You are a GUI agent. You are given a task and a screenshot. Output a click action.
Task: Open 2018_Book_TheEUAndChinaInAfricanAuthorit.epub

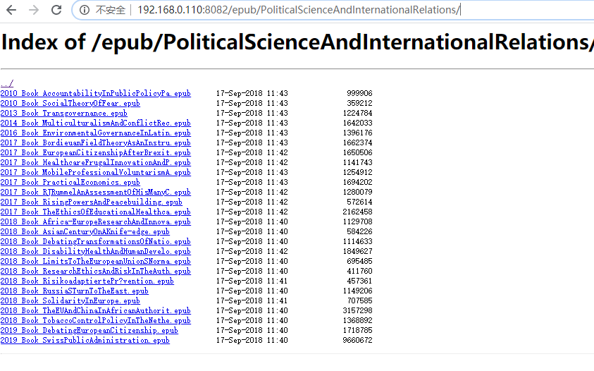(x=95, y=310)
